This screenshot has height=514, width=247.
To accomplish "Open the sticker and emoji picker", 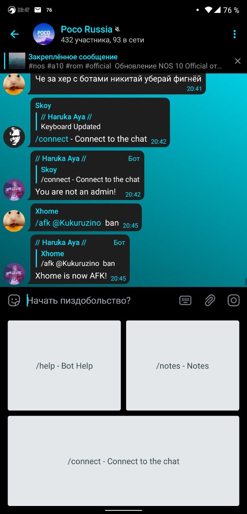I will (14, 300).
